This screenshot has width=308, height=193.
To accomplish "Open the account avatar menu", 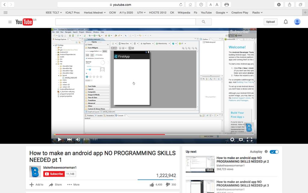I will 297,22.
